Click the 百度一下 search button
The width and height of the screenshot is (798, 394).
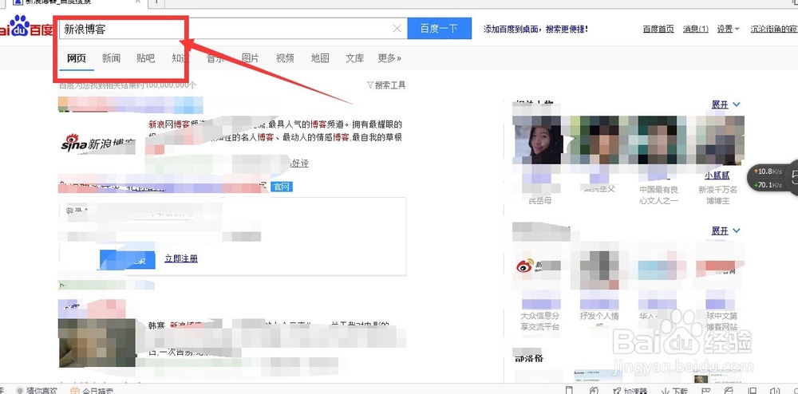tap(439, 29)
